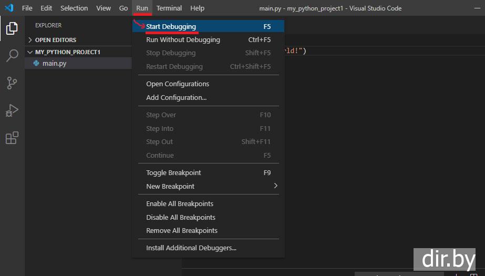This screenshot has height=276, width=485.
Task: Select Start Debugging from Run menu
Action: [x=171, y=26]
